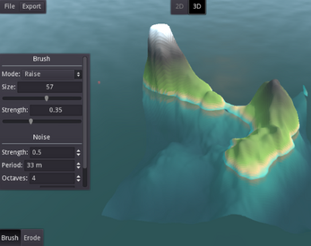Open the brush Mode dropdown showing Raise

(52, 74)
